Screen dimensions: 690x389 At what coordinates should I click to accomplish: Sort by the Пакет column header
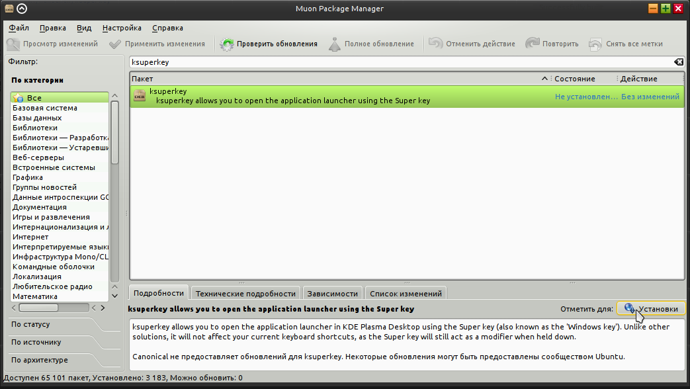coord(339,79)
